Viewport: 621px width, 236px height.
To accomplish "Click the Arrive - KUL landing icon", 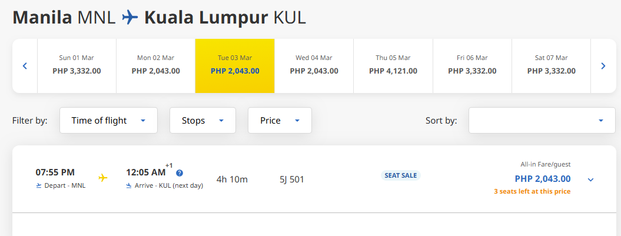I will coord(129,185).
